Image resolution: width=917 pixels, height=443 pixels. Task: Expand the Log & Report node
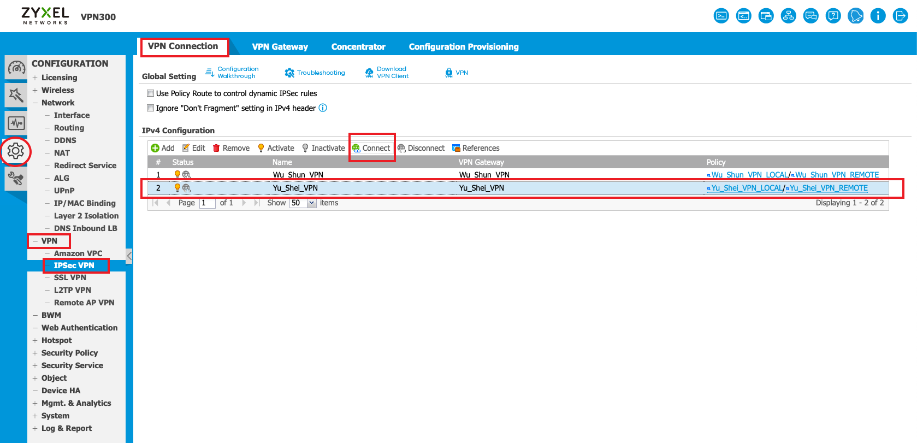pyautogui.click(x=35, y=428)
